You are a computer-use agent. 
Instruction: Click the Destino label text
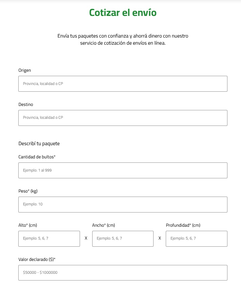[x=26, y=105]
